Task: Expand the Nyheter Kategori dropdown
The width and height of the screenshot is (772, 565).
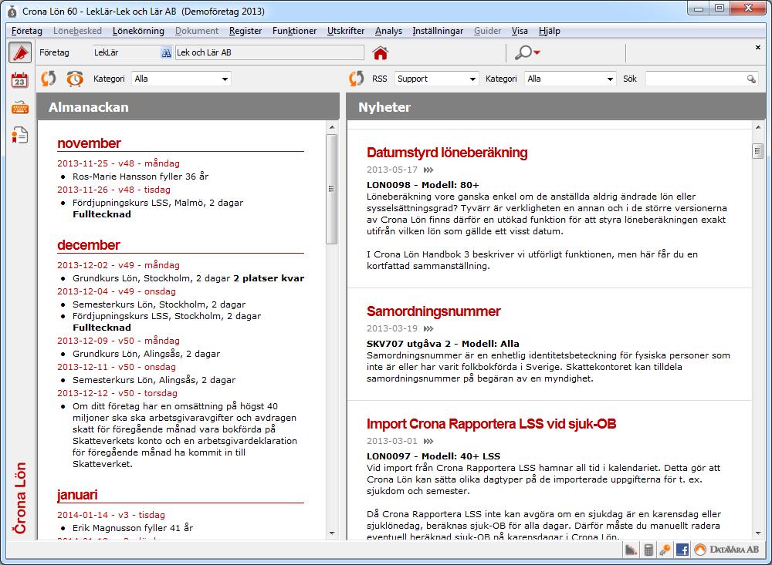Action: click(x=610, y=79)
